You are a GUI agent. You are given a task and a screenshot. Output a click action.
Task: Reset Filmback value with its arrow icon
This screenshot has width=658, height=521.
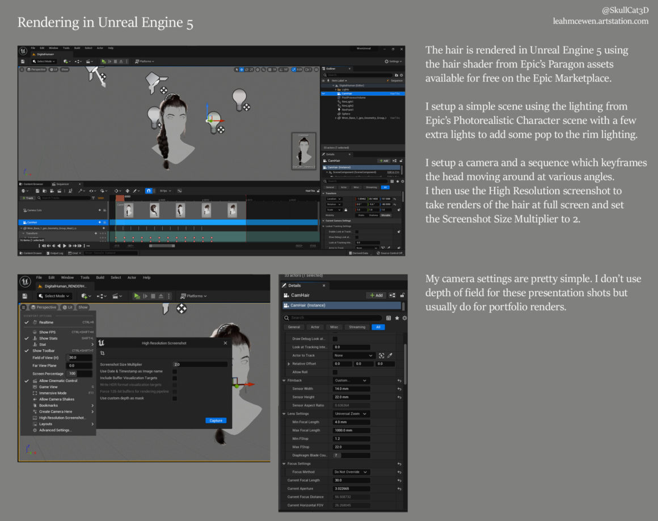(x=399, y=380)
